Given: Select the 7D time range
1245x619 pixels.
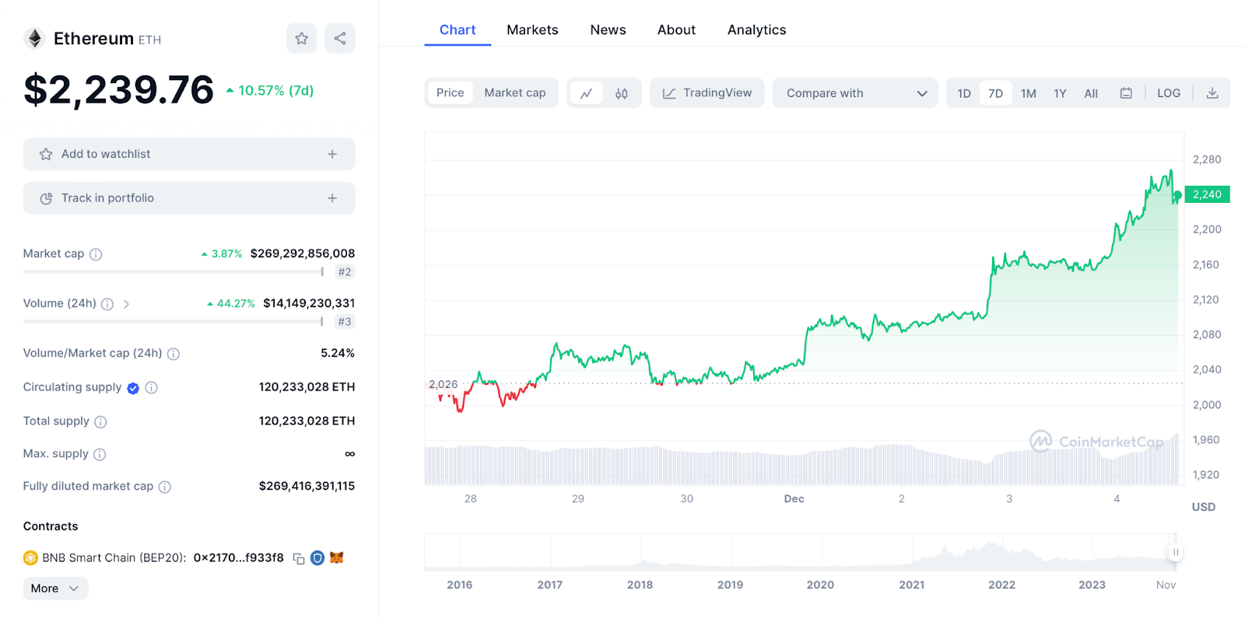Looking at the screenshot, I should coord(995,93).
